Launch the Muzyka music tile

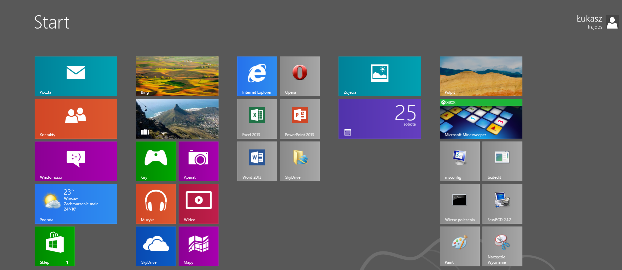[156, 204]
